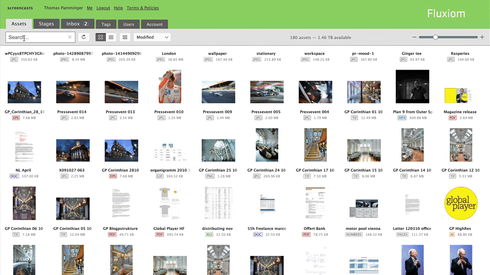Select the GP Corinthian 05 10 thumbnail
This screenshot has height=275, width=490.
[x=73, y=209]
